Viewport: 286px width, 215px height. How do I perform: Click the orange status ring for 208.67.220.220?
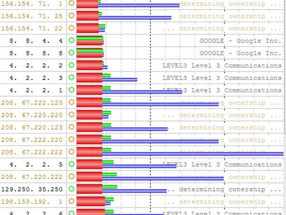click(71, 115)
